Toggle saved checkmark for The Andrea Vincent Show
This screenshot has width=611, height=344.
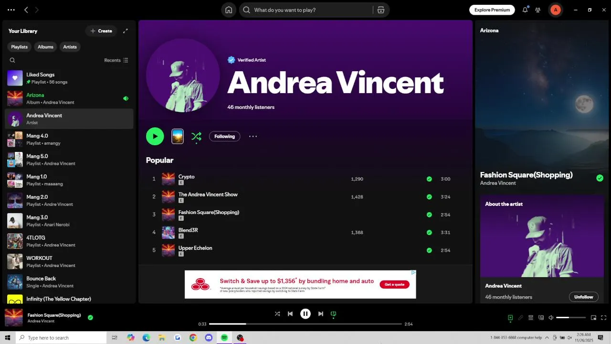(429, 197)
